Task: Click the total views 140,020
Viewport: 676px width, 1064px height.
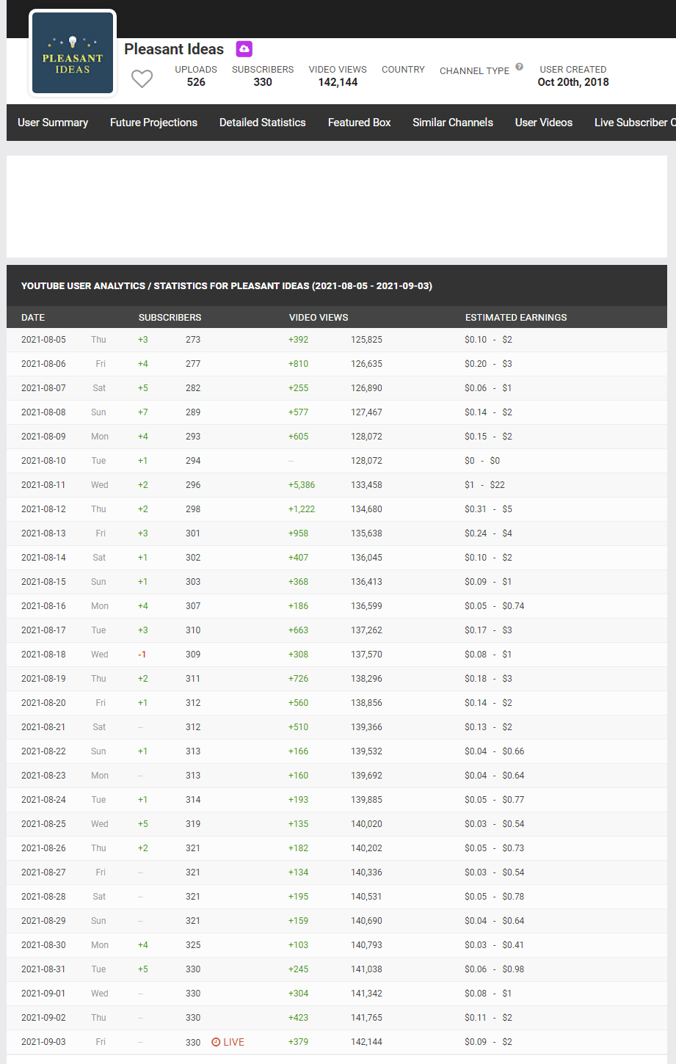Action: click(x=366, y=824)
